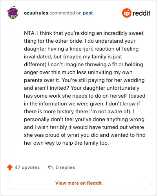
Task: Click the "0 replies" label
Action: (65, 167)
